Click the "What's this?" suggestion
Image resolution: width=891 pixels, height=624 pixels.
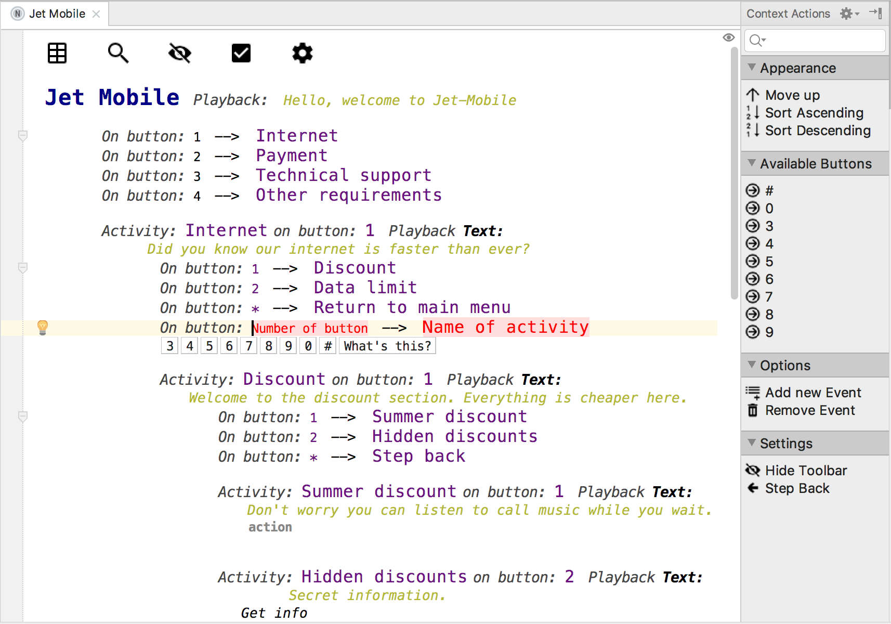(387, 346)
